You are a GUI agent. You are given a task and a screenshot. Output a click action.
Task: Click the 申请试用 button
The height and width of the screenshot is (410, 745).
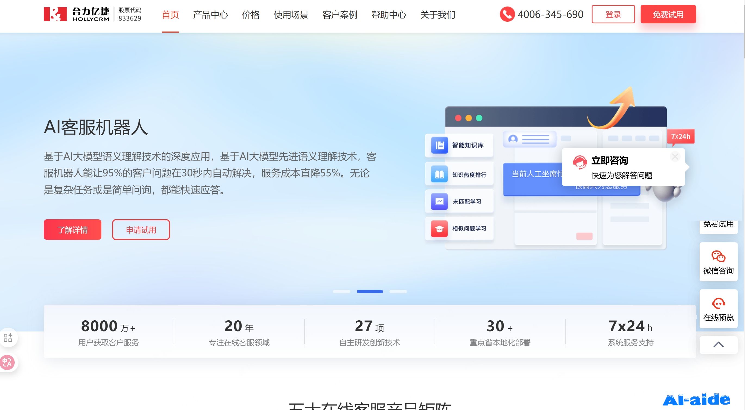pos(141,230)
